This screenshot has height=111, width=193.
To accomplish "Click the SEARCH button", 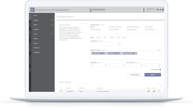I will (152, 75).
